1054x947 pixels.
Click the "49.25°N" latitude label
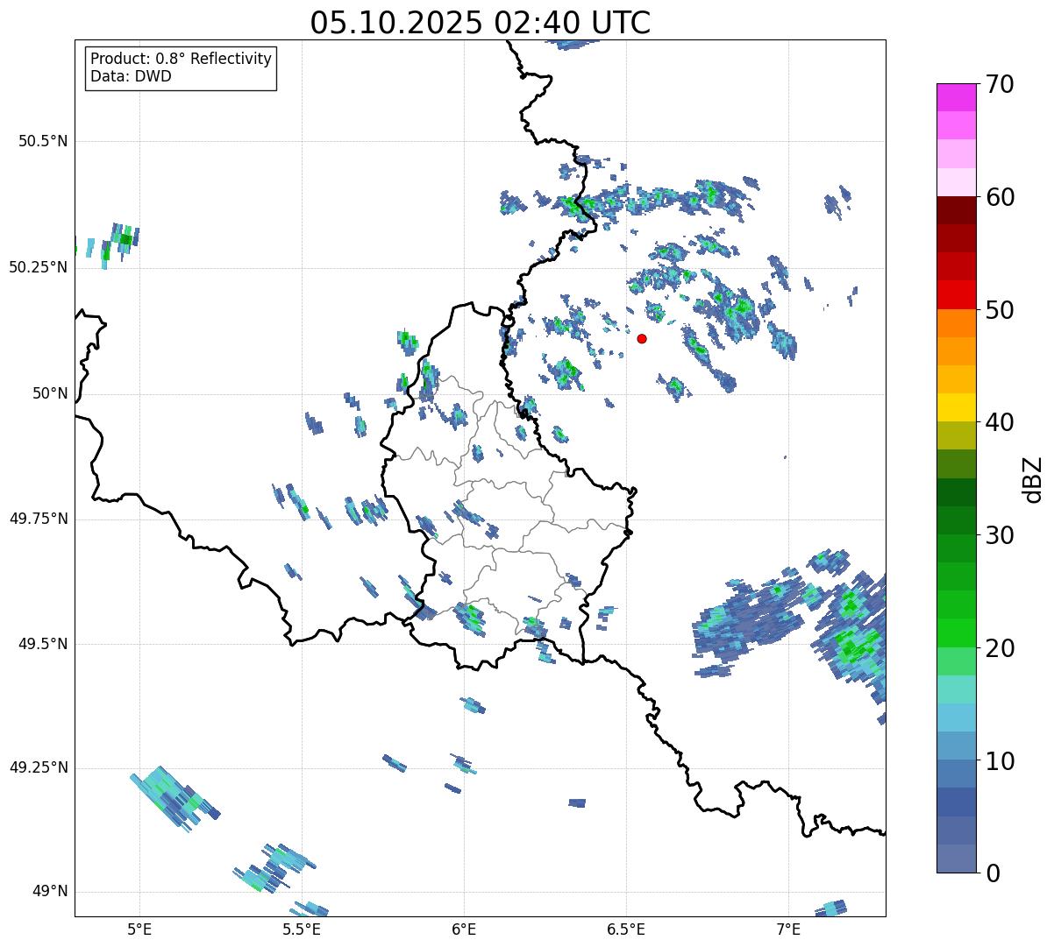[39, 767]
